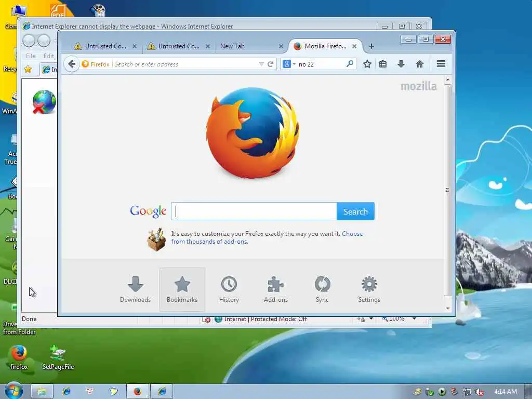Screen dimensions: 532x399
Task: Click the reload page icon in address bar
Action: pyautogui.click(x=270, y=64)
